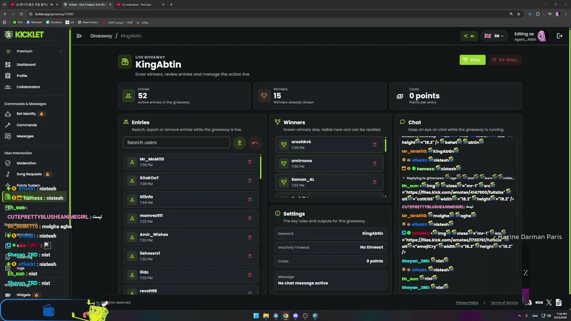Delete the Silinfa entry

pos(250,199)
